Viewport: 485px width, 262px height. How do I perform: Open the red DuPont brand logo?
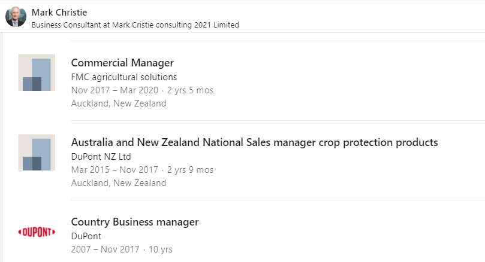click(37, 231)
